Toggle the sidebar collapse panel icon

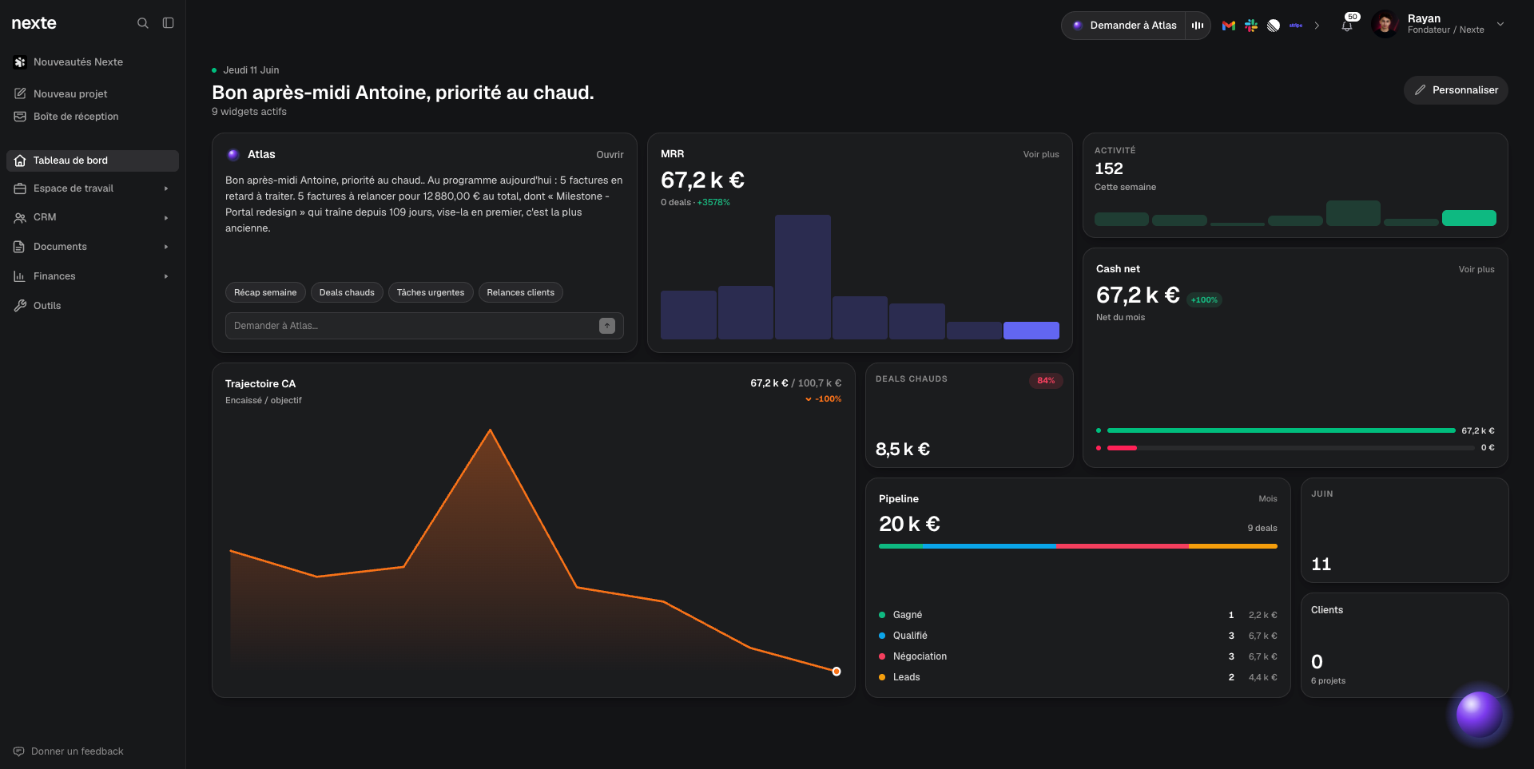[x=168, y=23]
